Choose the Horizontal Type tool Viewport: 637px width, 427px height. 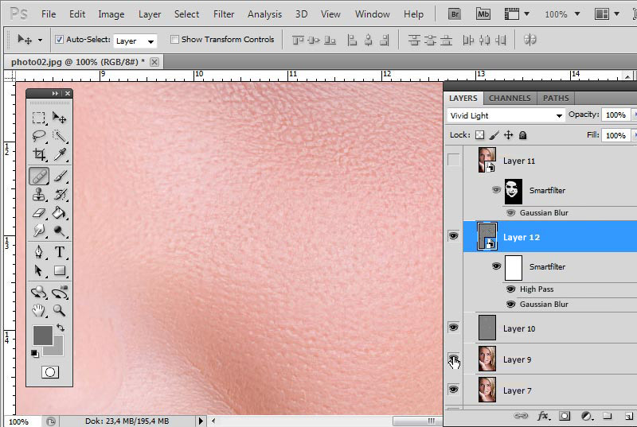[x=60, y=252]
